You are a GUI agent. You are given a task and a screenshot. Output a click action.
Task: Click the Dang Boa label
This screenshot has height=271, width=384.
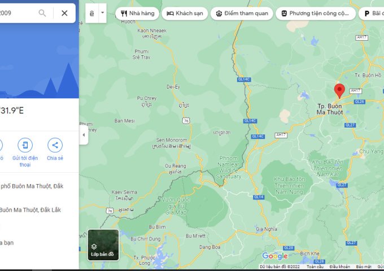pos(210,247)
